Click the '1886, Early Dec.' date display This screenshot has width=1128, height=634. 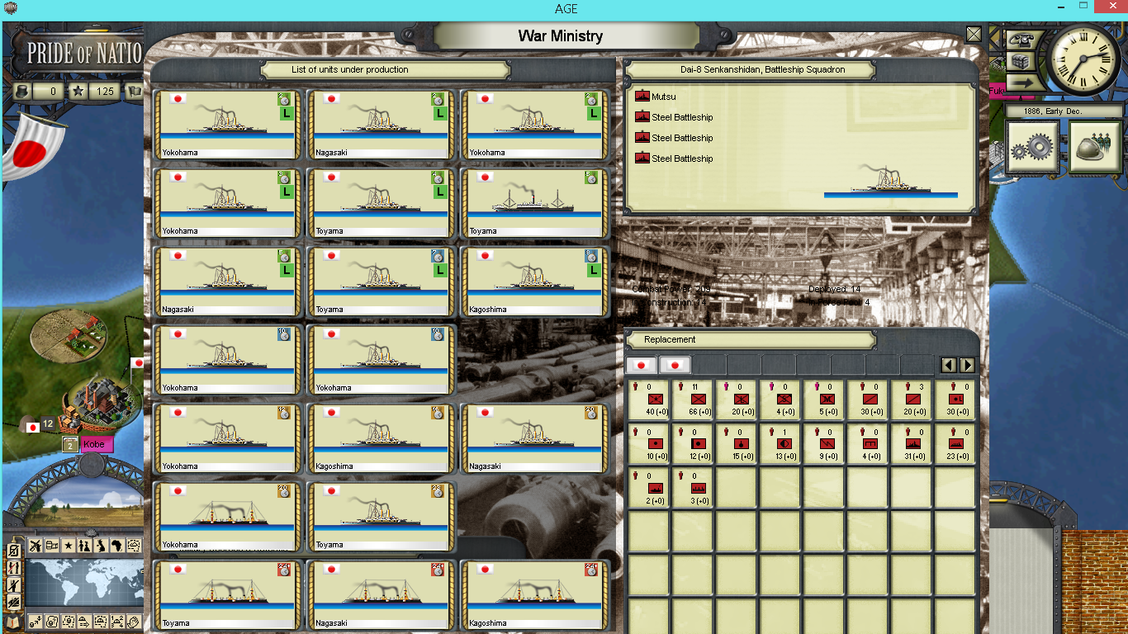pyautogui.click(x=1064, y=111)
